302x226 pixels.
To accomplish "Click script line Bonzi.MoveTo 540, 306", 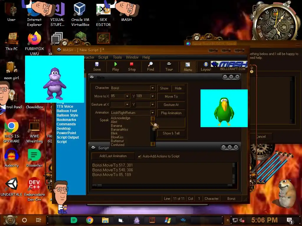I will click(112, 170).
